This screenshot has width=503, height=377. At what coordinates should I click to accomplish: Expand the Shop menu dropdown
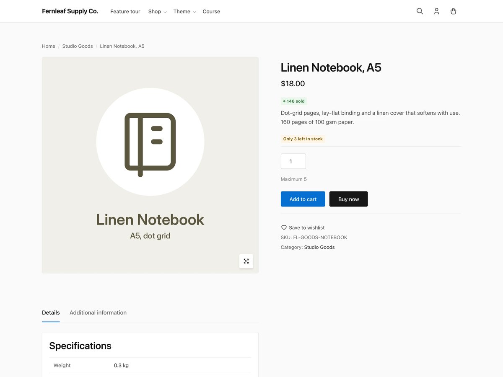pyautogui.click(x=157, y=11)
